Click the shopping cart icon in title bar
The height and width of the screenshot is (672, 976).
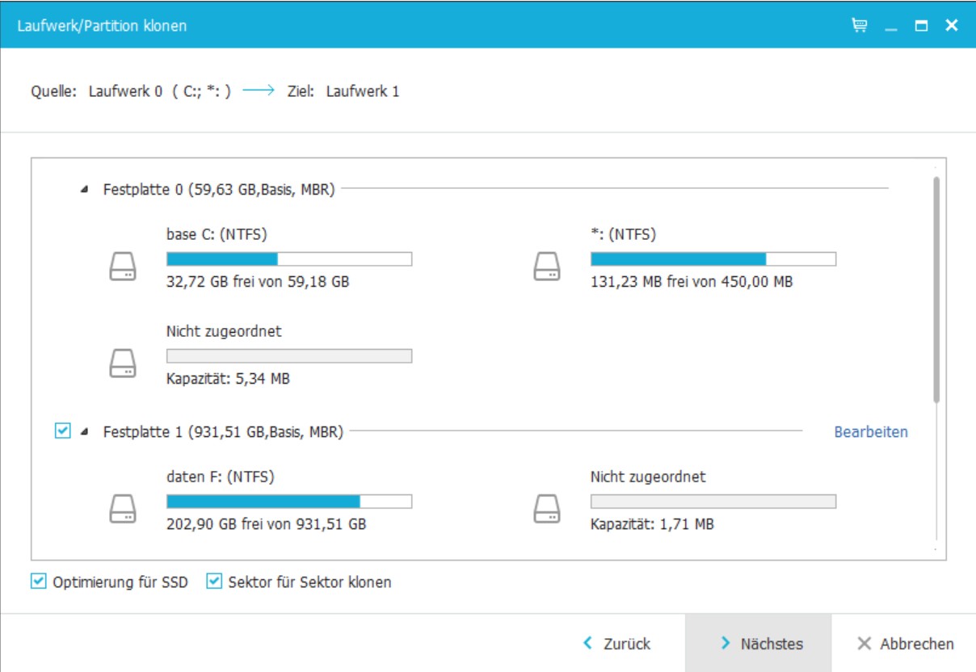860,26
